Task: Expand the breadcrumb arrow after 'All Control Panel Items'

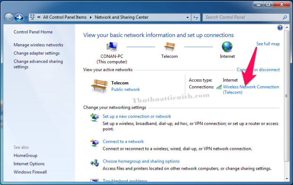Action: pyautogui.click(x=91, y=17)
